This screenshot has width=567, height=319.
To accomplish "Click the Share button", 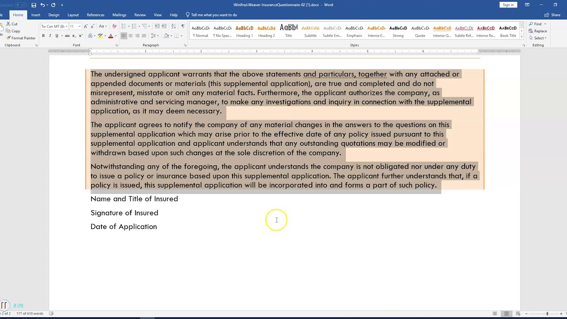I will (553, 15).
